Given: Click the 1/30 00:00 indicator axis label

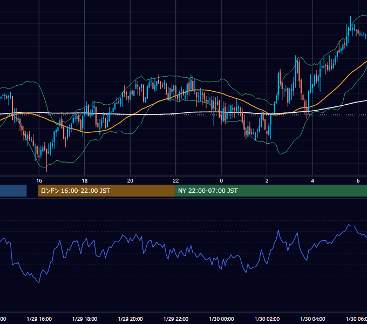Looking at the screenshot, I should coord(221,319).
